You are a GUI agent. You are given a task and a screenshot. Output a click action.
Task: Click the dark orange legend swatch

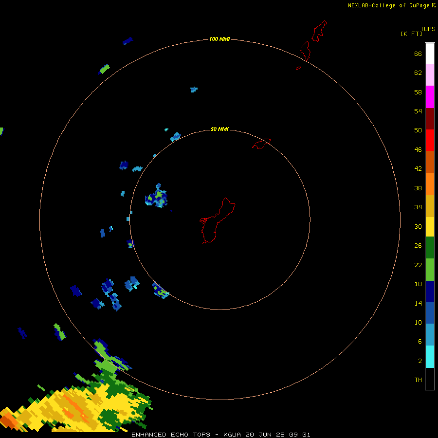pos(430,162)
